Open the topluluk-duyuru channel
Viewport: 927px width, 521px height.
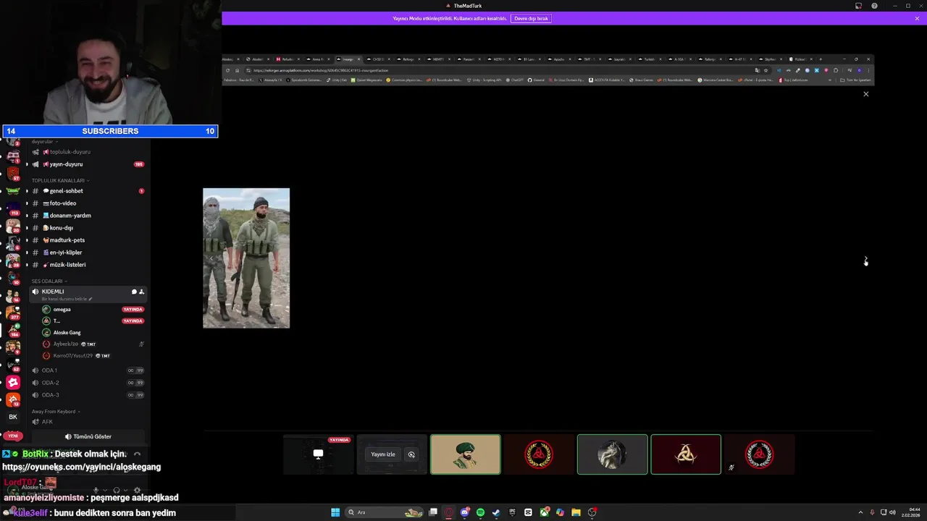(87, 152)
